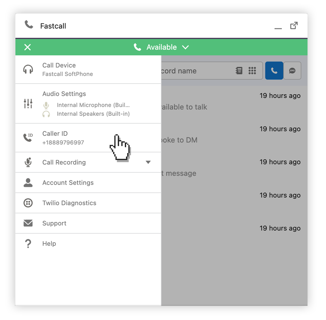This screenshot has height=320, width=326.
Task: Click the Twilio Diagnostics icon
Action: tap(28, 203)
